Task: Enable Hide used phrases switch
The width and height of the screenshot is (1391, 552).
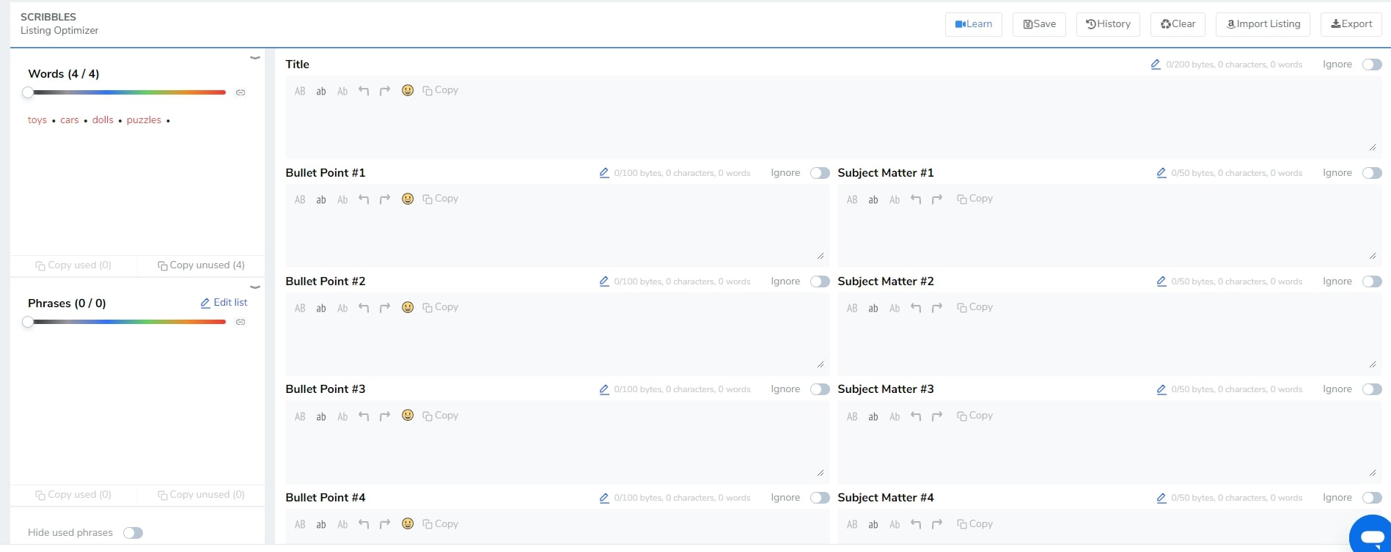Action: [133, 533]
